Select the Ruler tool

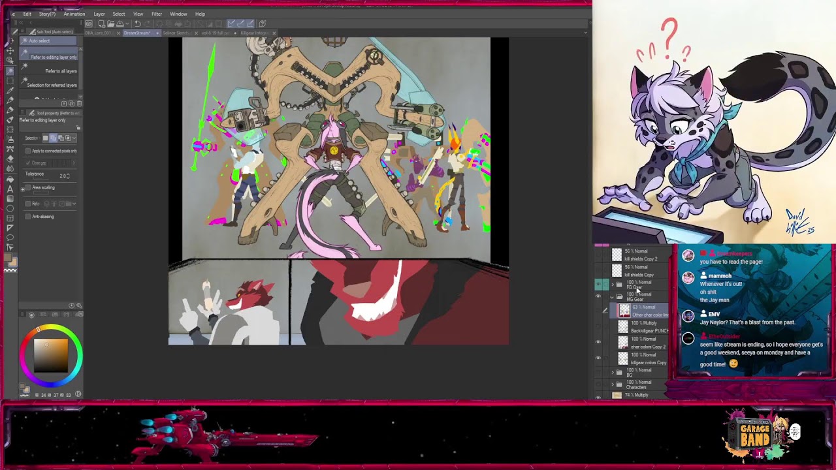coord(10,227)
